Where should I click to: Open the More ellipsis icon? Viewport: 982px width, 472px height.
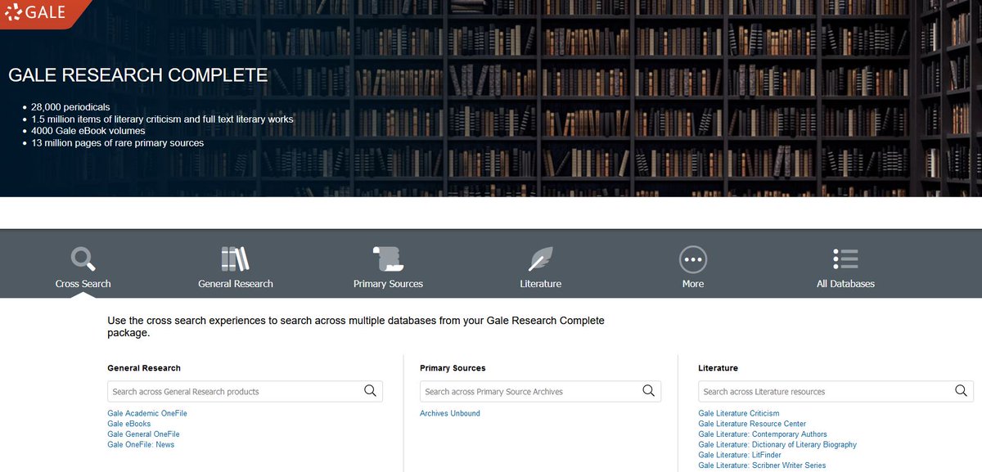[x=693, y=259]
